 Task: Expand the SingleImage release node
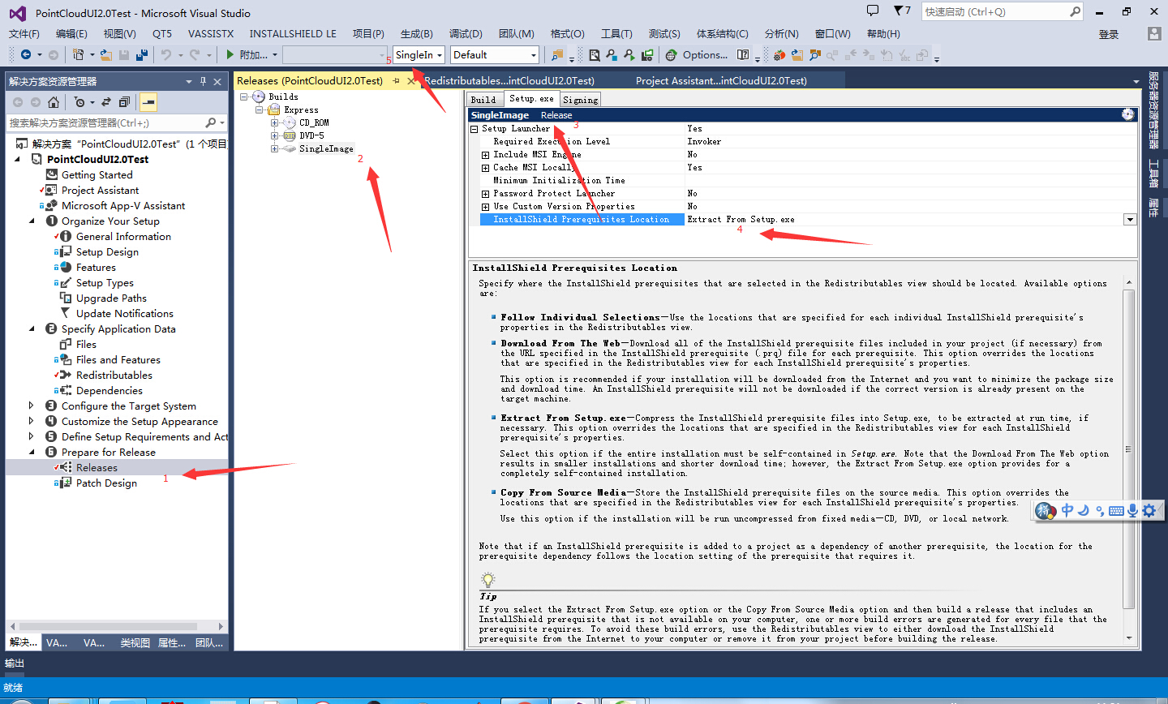point(274,148)
